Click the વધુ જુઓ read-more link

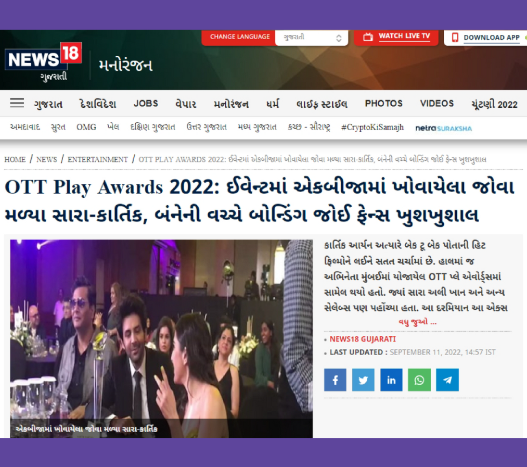click(x=417, y=322)
